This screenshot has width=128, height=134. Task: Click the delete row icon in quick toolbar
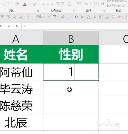click(x=21, y=17)
